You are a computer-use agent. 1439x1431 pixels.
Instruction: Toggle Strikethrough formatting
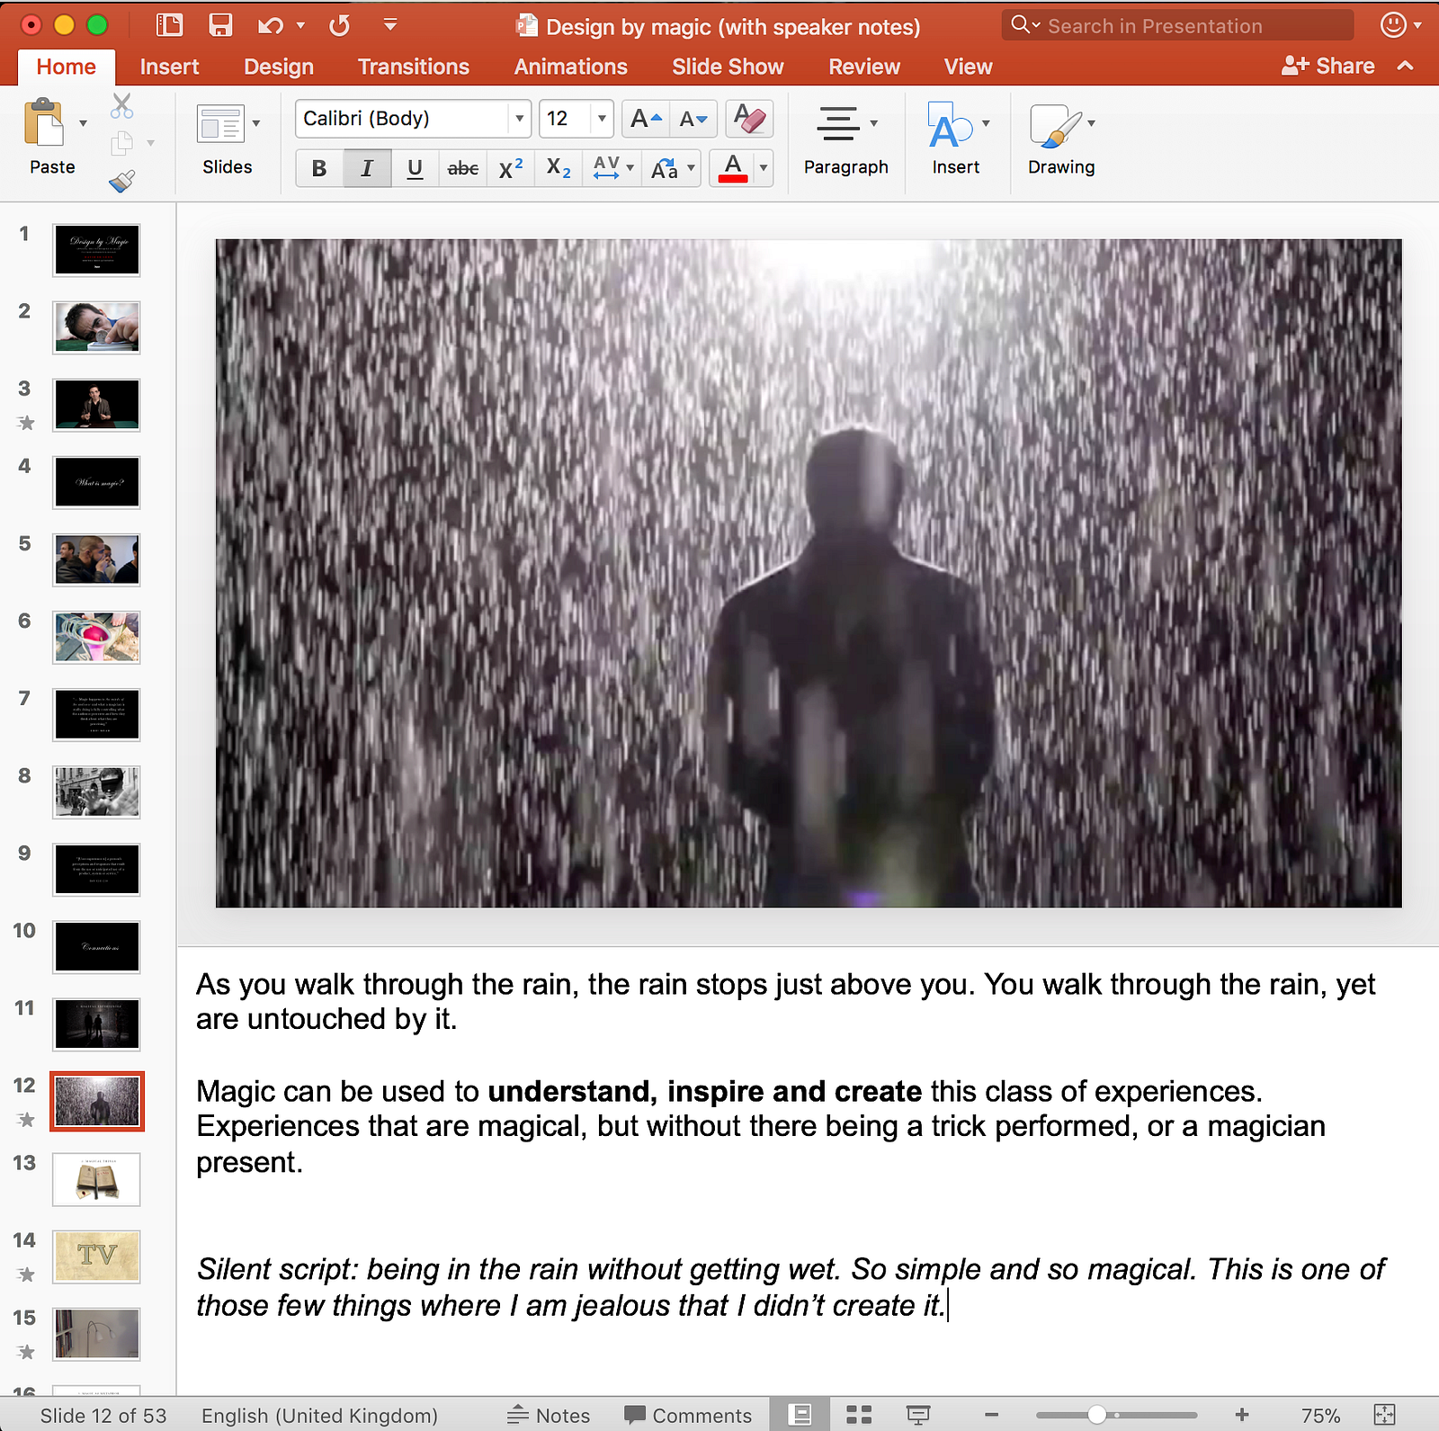[x=463, y=168]
